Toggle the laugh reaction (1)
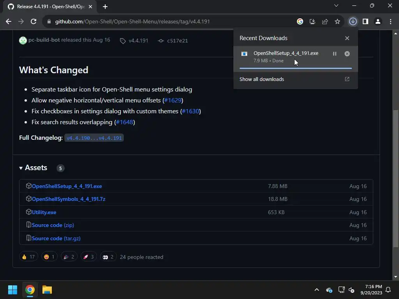399x299 pixels. 49,257
